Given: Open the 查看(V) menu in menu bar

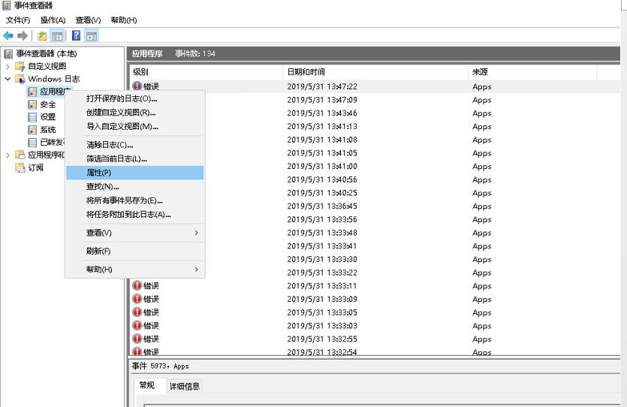Looking at the screenshot, I should pos(88,20).
